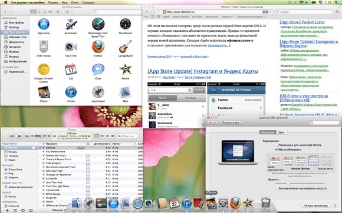Click Показать все button in preferences
Viewport: 342px width, 213px height.
(x=231, y=122)
